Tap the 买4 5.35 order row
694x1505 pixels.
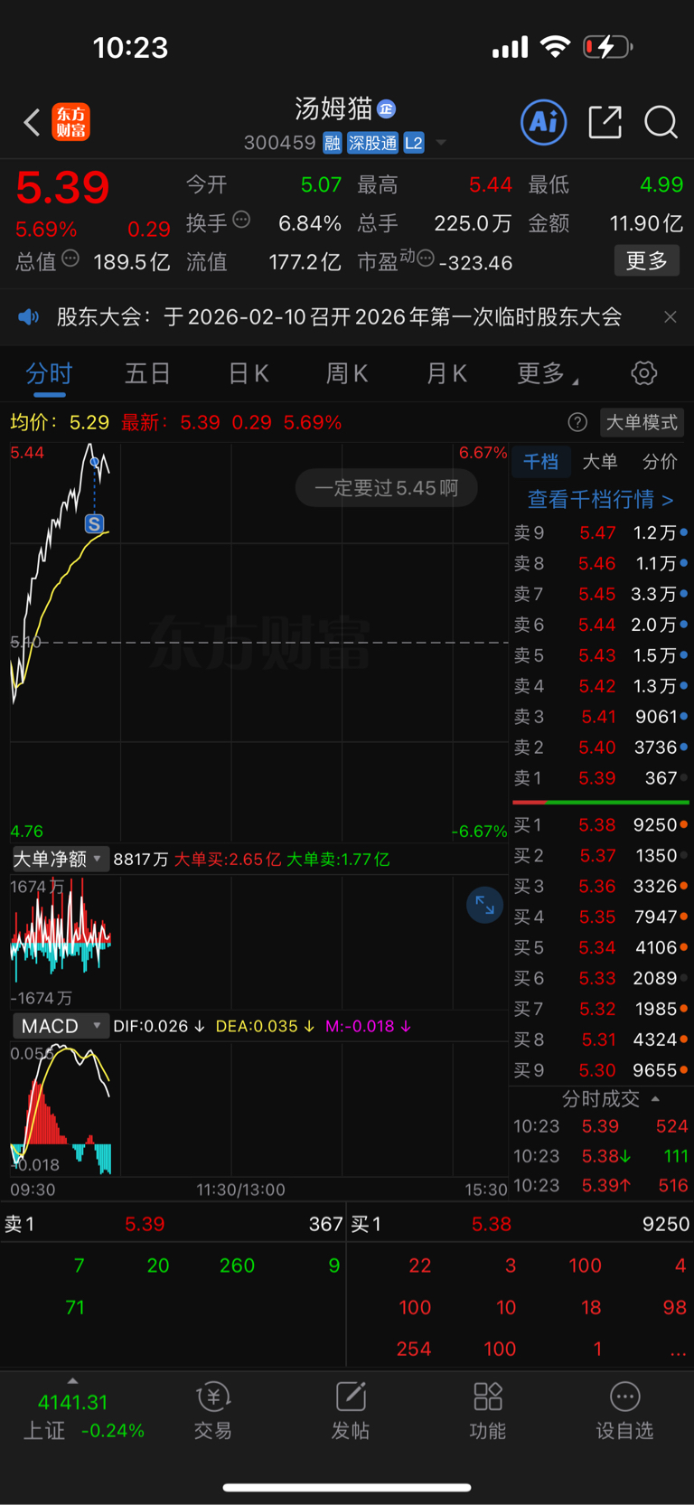click(x=601, y=917)
